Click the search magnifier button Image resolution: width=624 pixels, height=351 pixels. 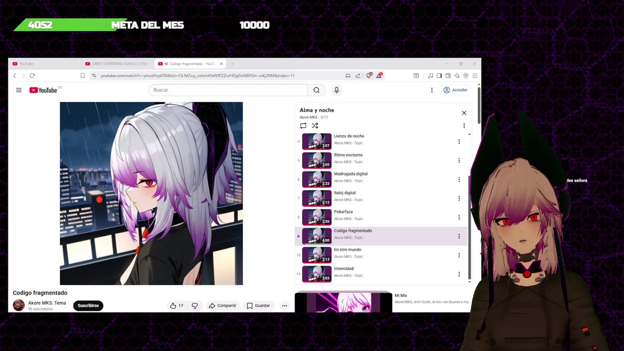(316, 90)
